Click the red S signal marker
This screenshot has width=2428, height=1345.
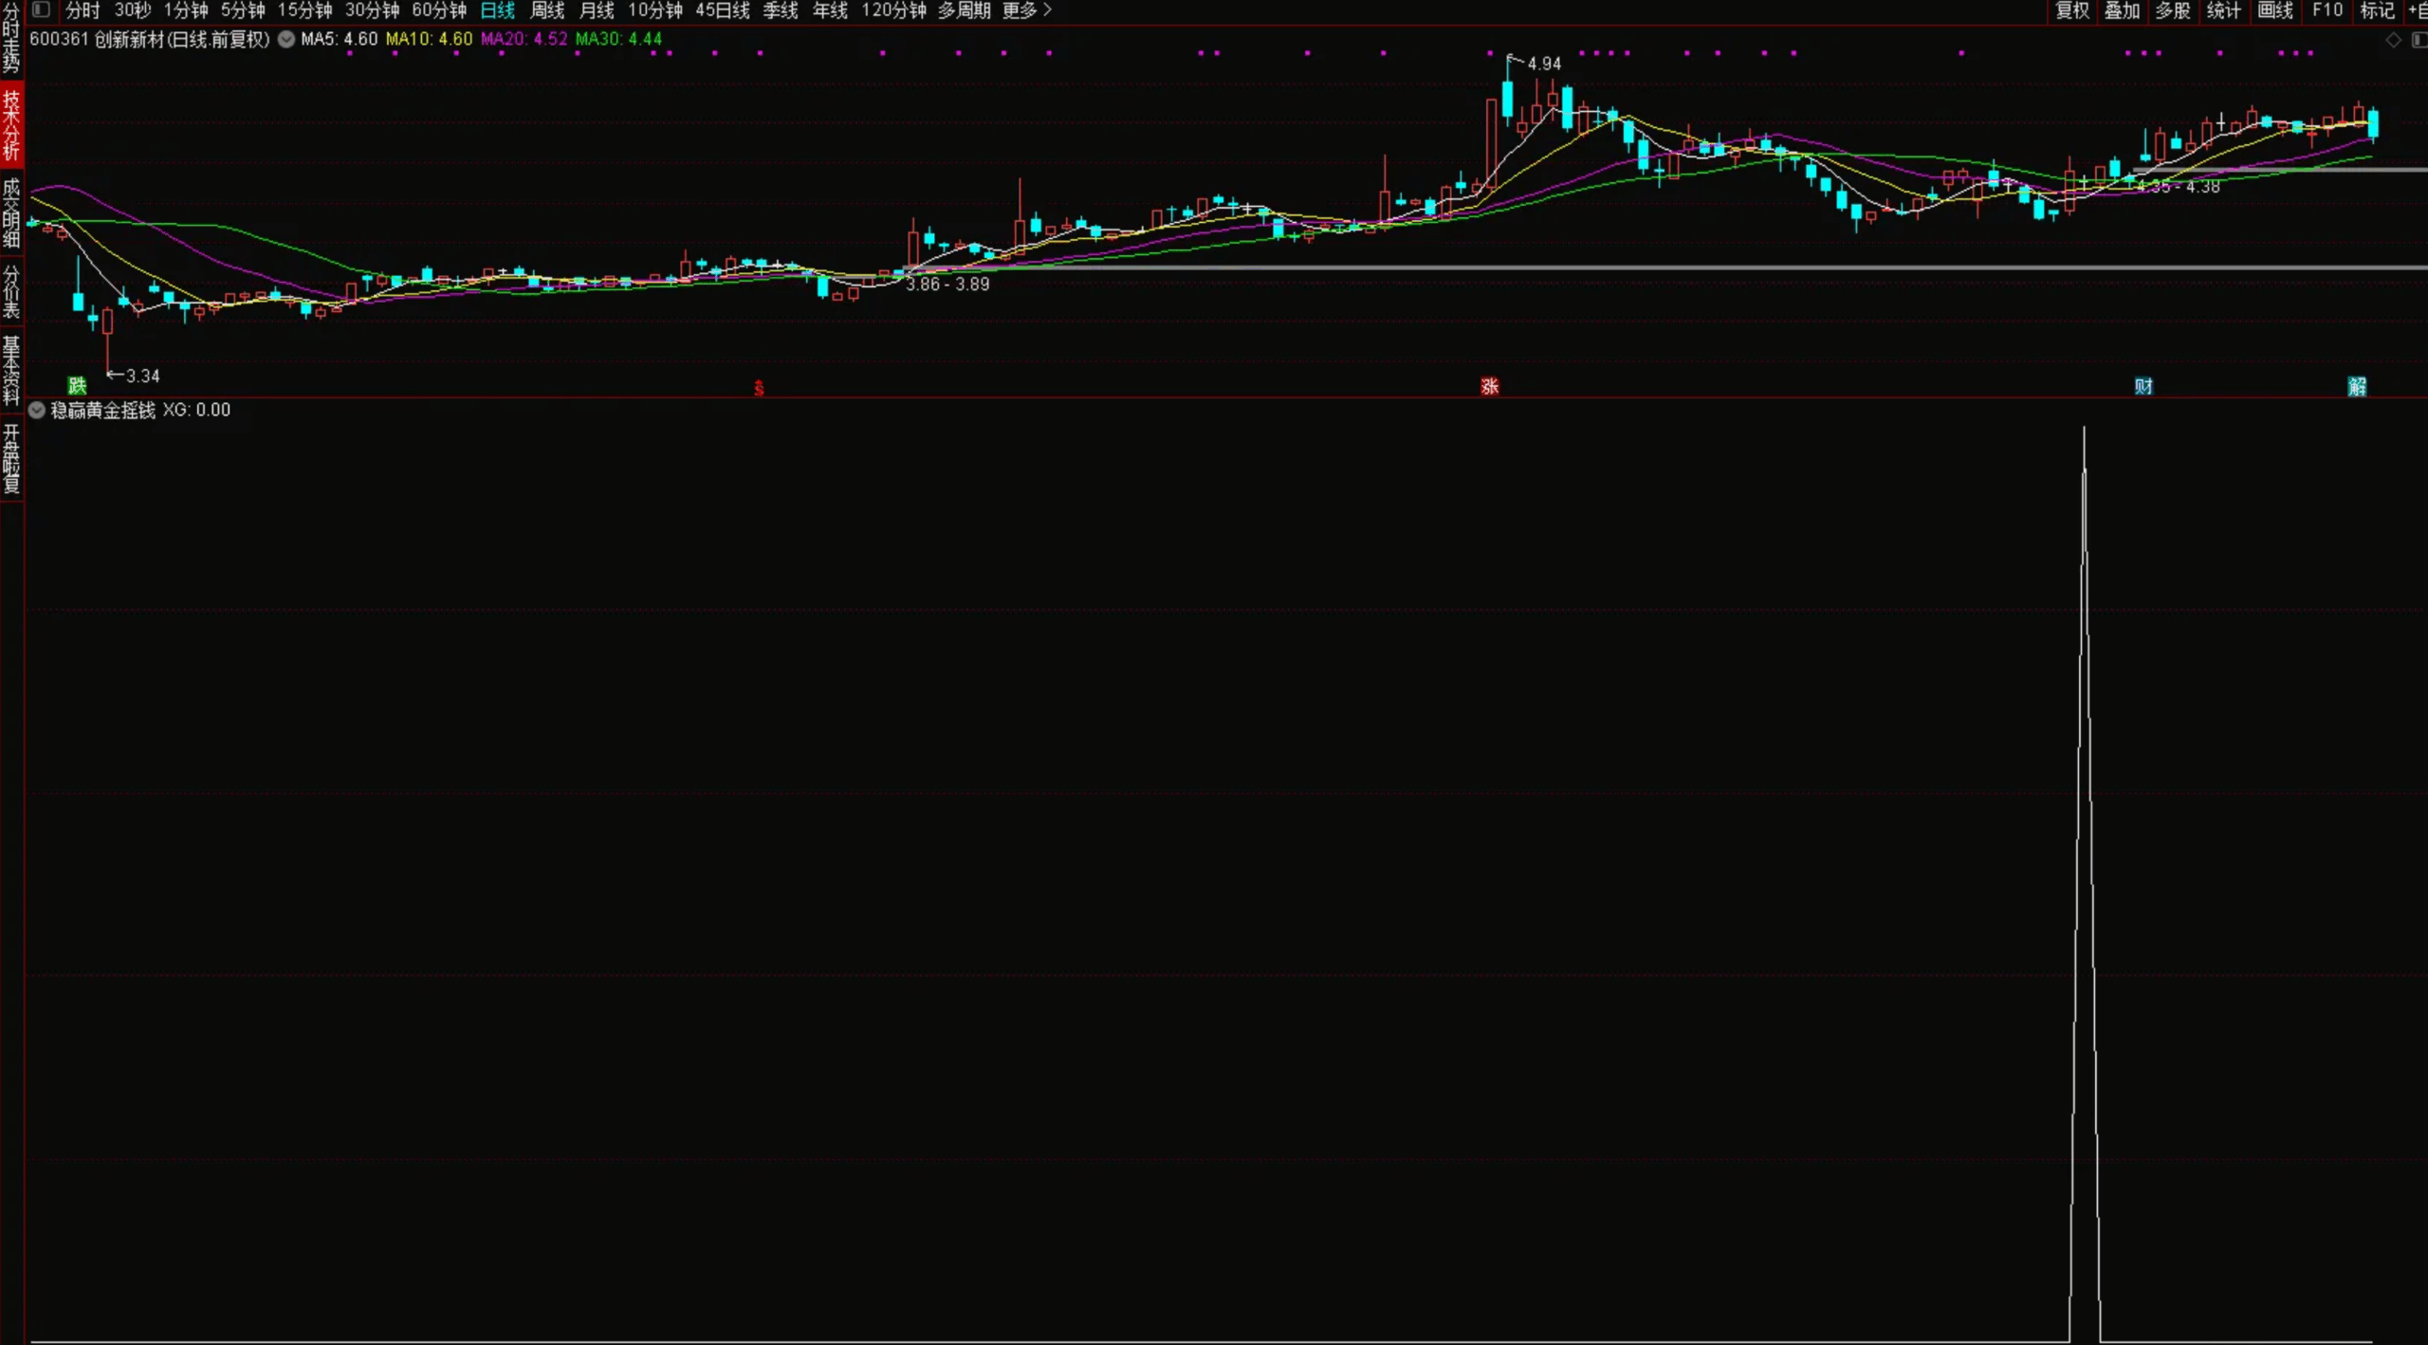(759, 387)
